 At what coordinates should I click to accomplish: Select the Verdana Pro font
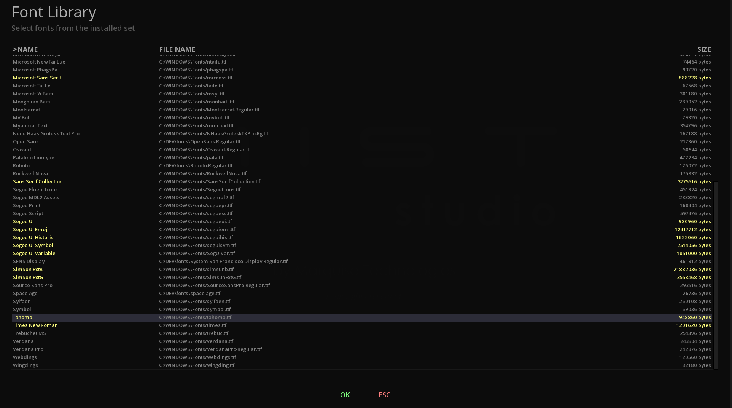click(362, 349)
